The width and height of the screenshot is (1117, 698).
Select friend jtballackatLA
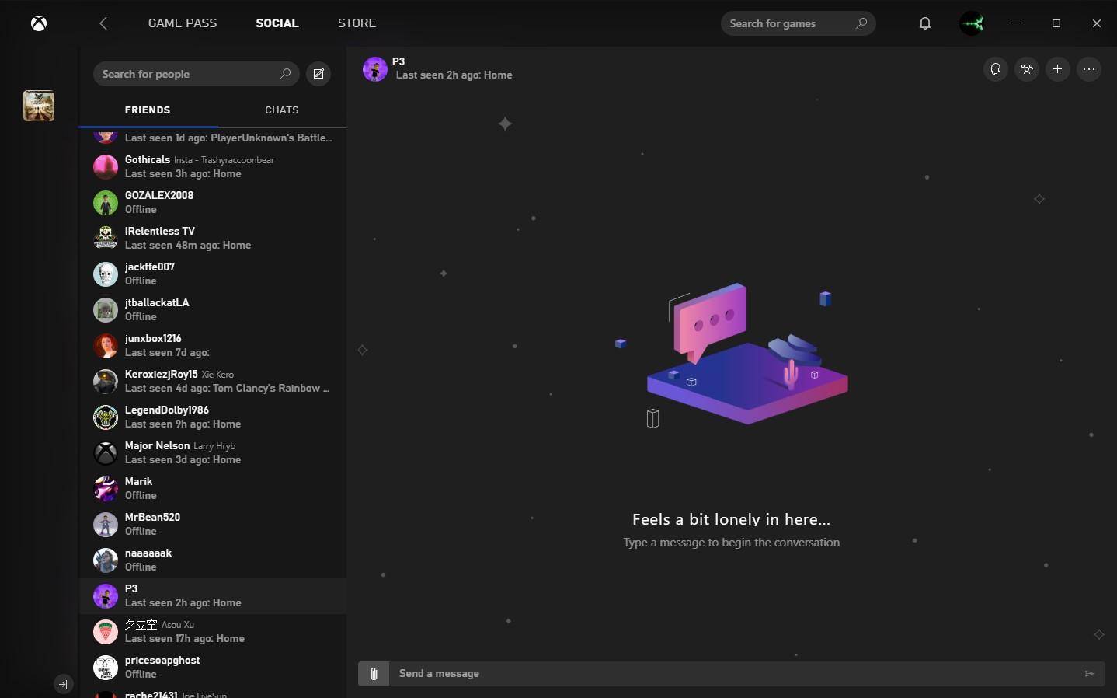click(x=213, y=309)
